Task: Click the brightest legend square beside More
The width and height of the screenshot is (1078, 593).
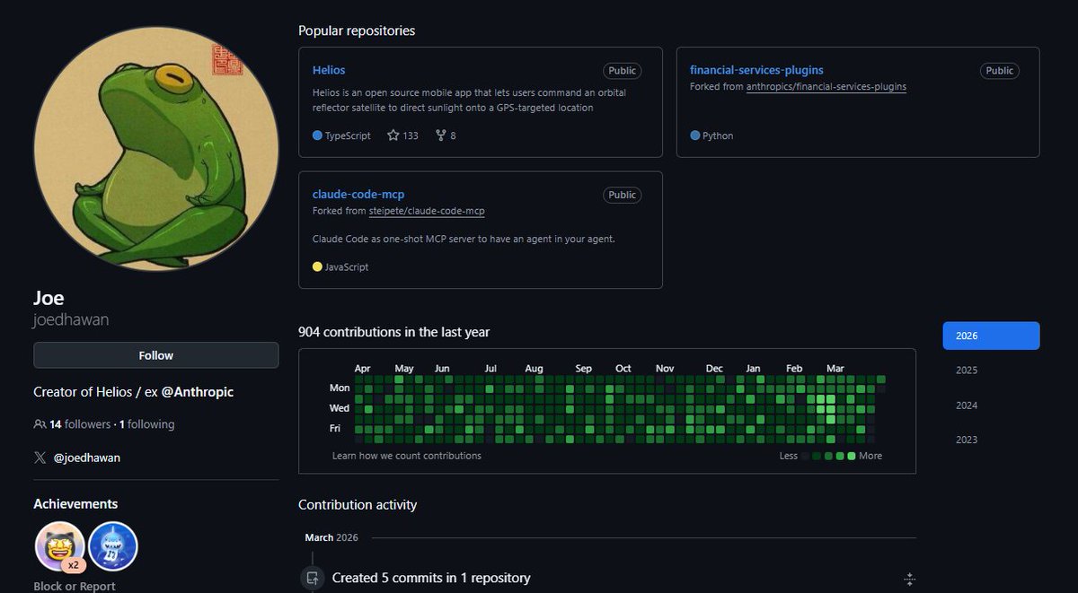Action: [x=852, y=456]
